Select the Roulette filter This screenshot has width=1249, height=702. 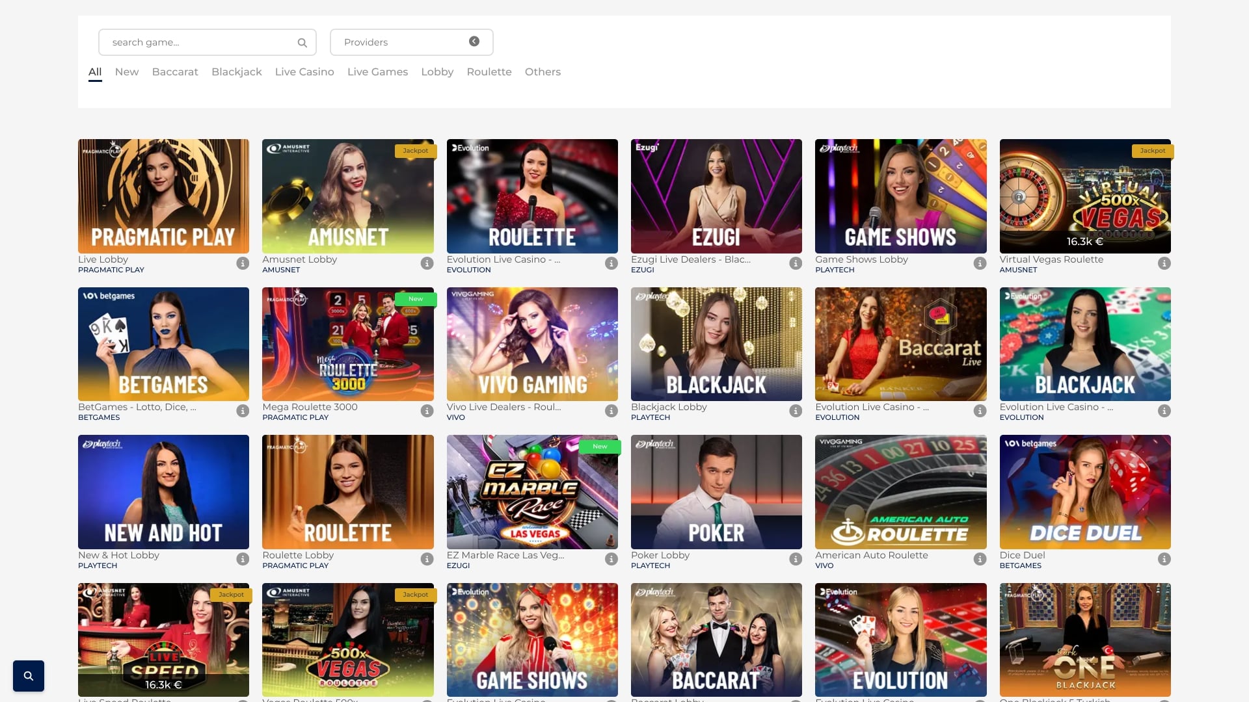click(x=489, y=71)
